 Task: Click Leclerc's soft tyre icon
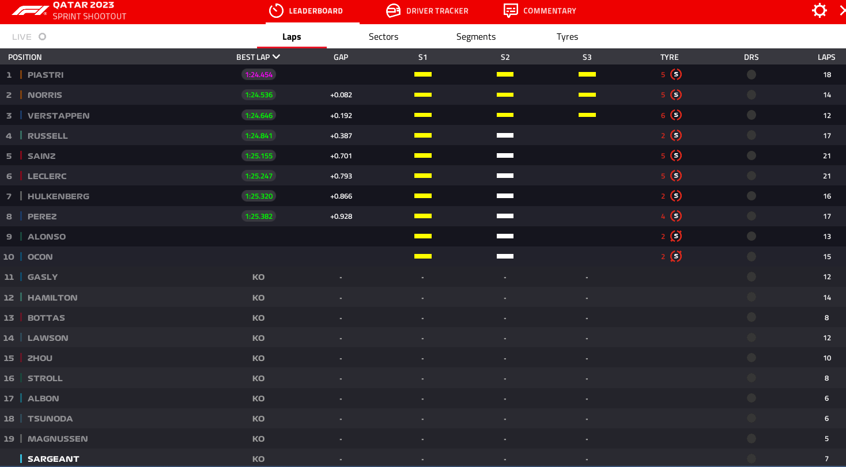(676, 176)
